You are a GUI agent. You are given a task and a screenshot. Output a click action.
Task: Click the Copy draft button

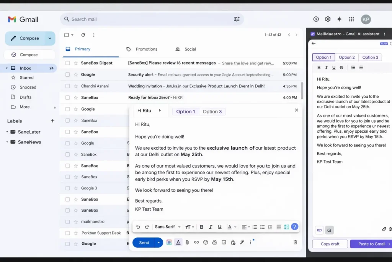[x=330, y=244]
